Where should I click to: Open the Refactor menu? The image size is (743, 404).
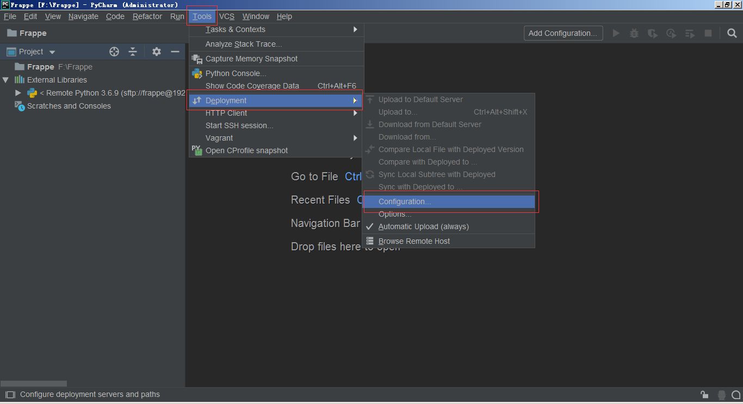coord(147,16)
